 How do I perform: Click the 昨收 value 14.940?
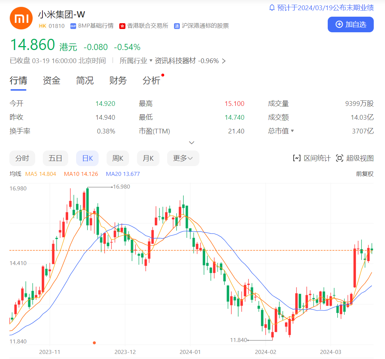(105, 117)
